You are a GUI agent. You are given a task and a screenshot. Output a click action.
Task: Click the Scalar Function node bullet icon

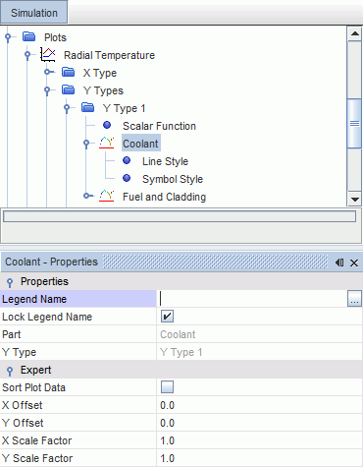tap(107, 125)
